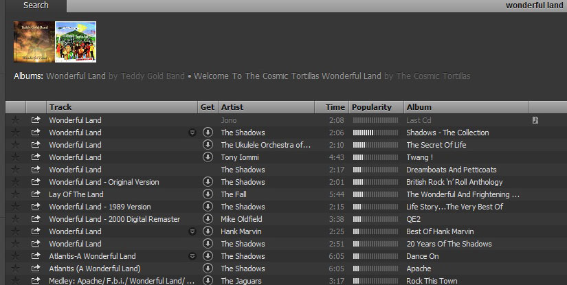Share the Atlantis (A Wonderful Land) track

click(36, 269)
